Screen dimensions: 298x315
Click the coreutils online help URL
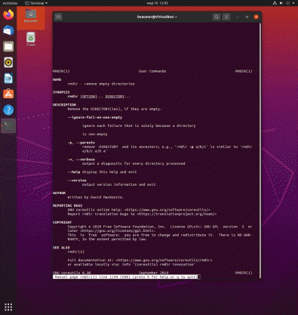tap(167, 210)
